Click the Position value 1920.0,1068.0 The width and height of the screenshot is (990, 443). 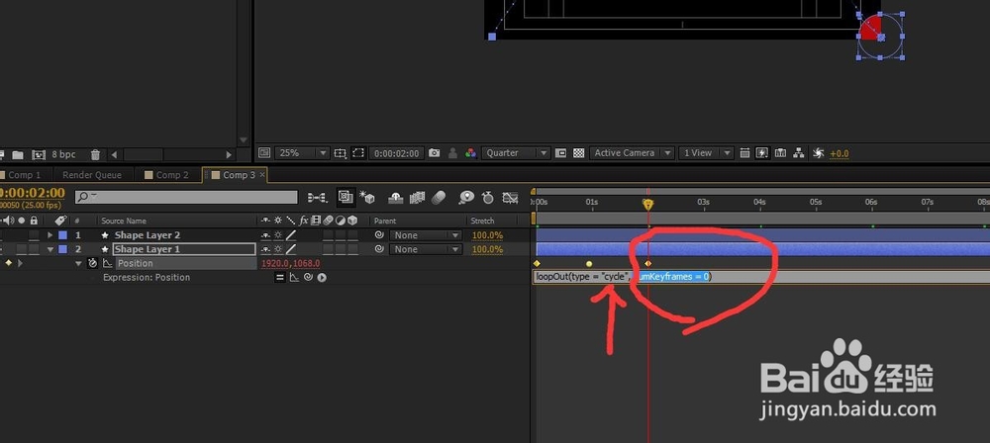tap(291, 263)
